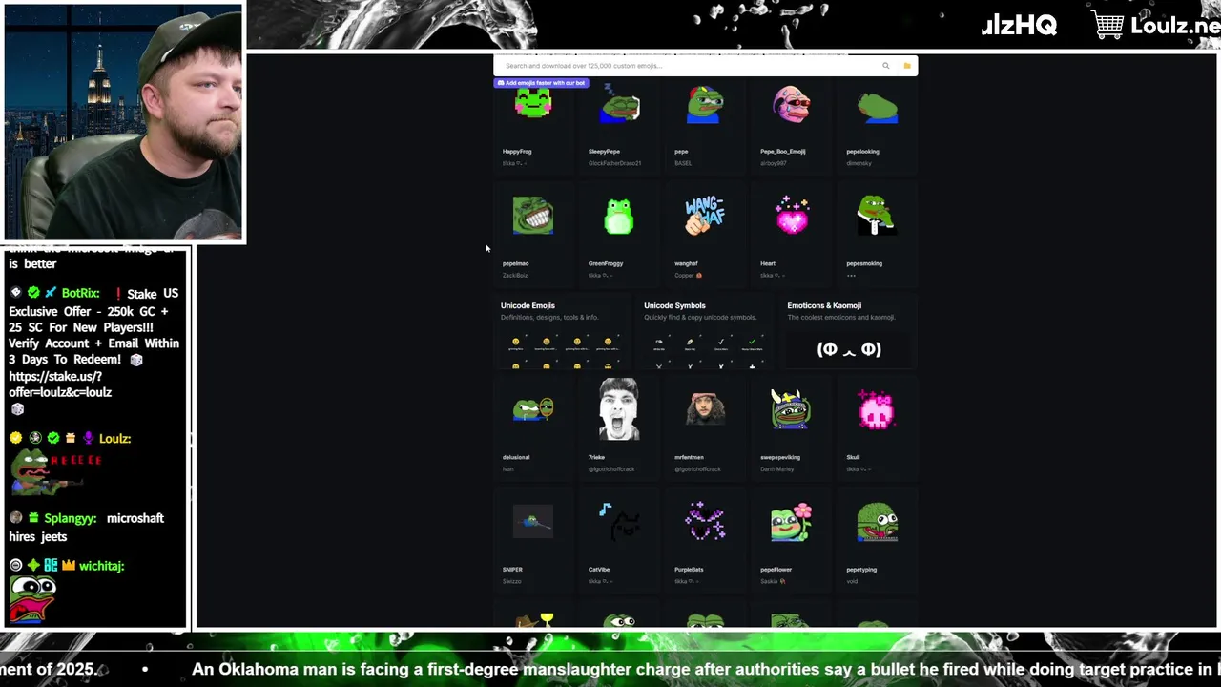Click Loulz username in chat

(114, 439)
